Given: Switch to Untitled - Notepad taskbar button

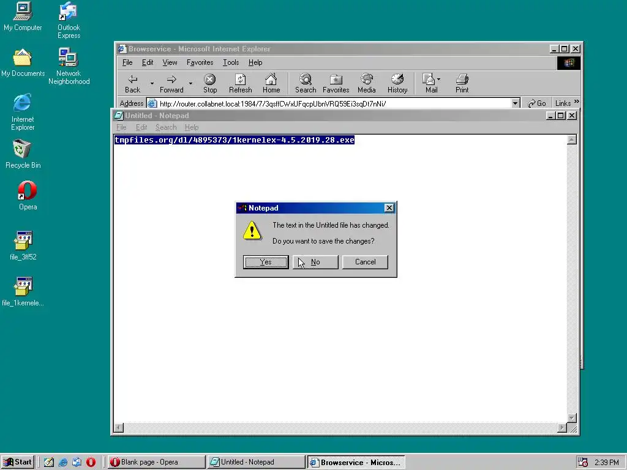Looking at the screenshot, I should 255,462.
